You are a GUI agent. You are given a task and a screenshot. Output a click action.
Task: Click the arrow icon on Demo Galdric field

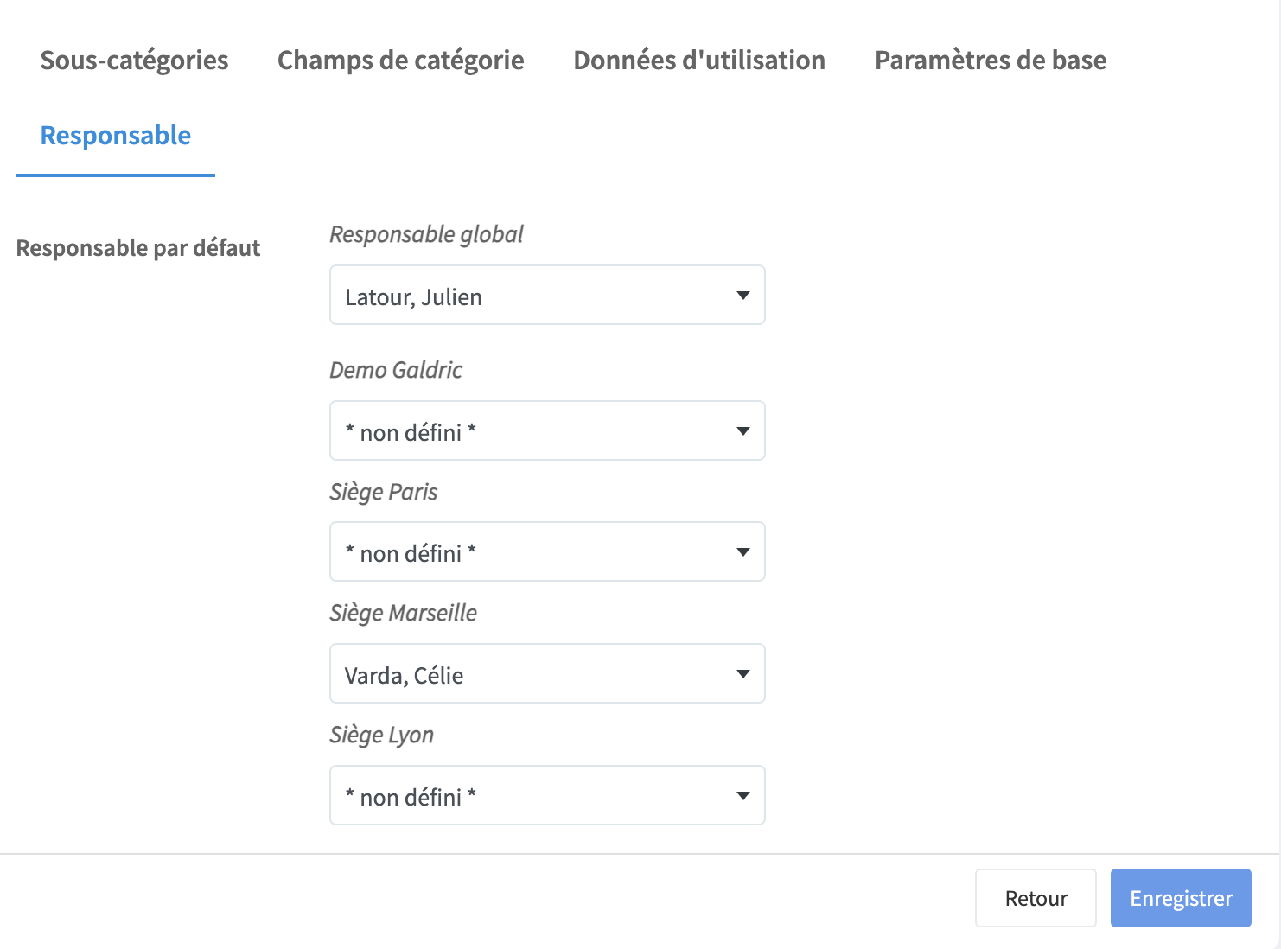[742, 431]
